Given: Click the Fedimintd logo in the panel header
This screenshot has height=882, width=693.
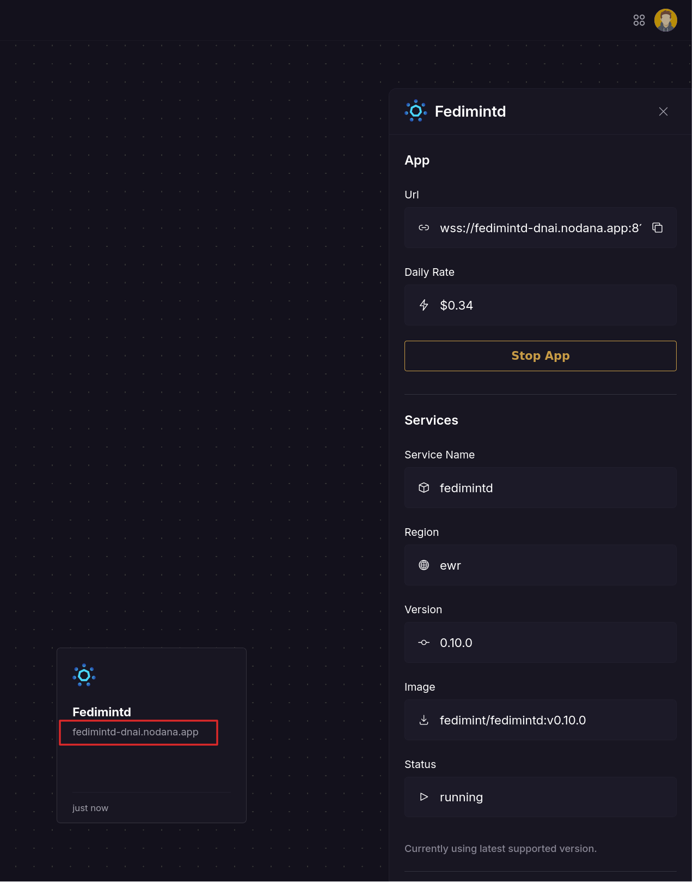Looking at the screenshot, I should [x=416, y=111].
